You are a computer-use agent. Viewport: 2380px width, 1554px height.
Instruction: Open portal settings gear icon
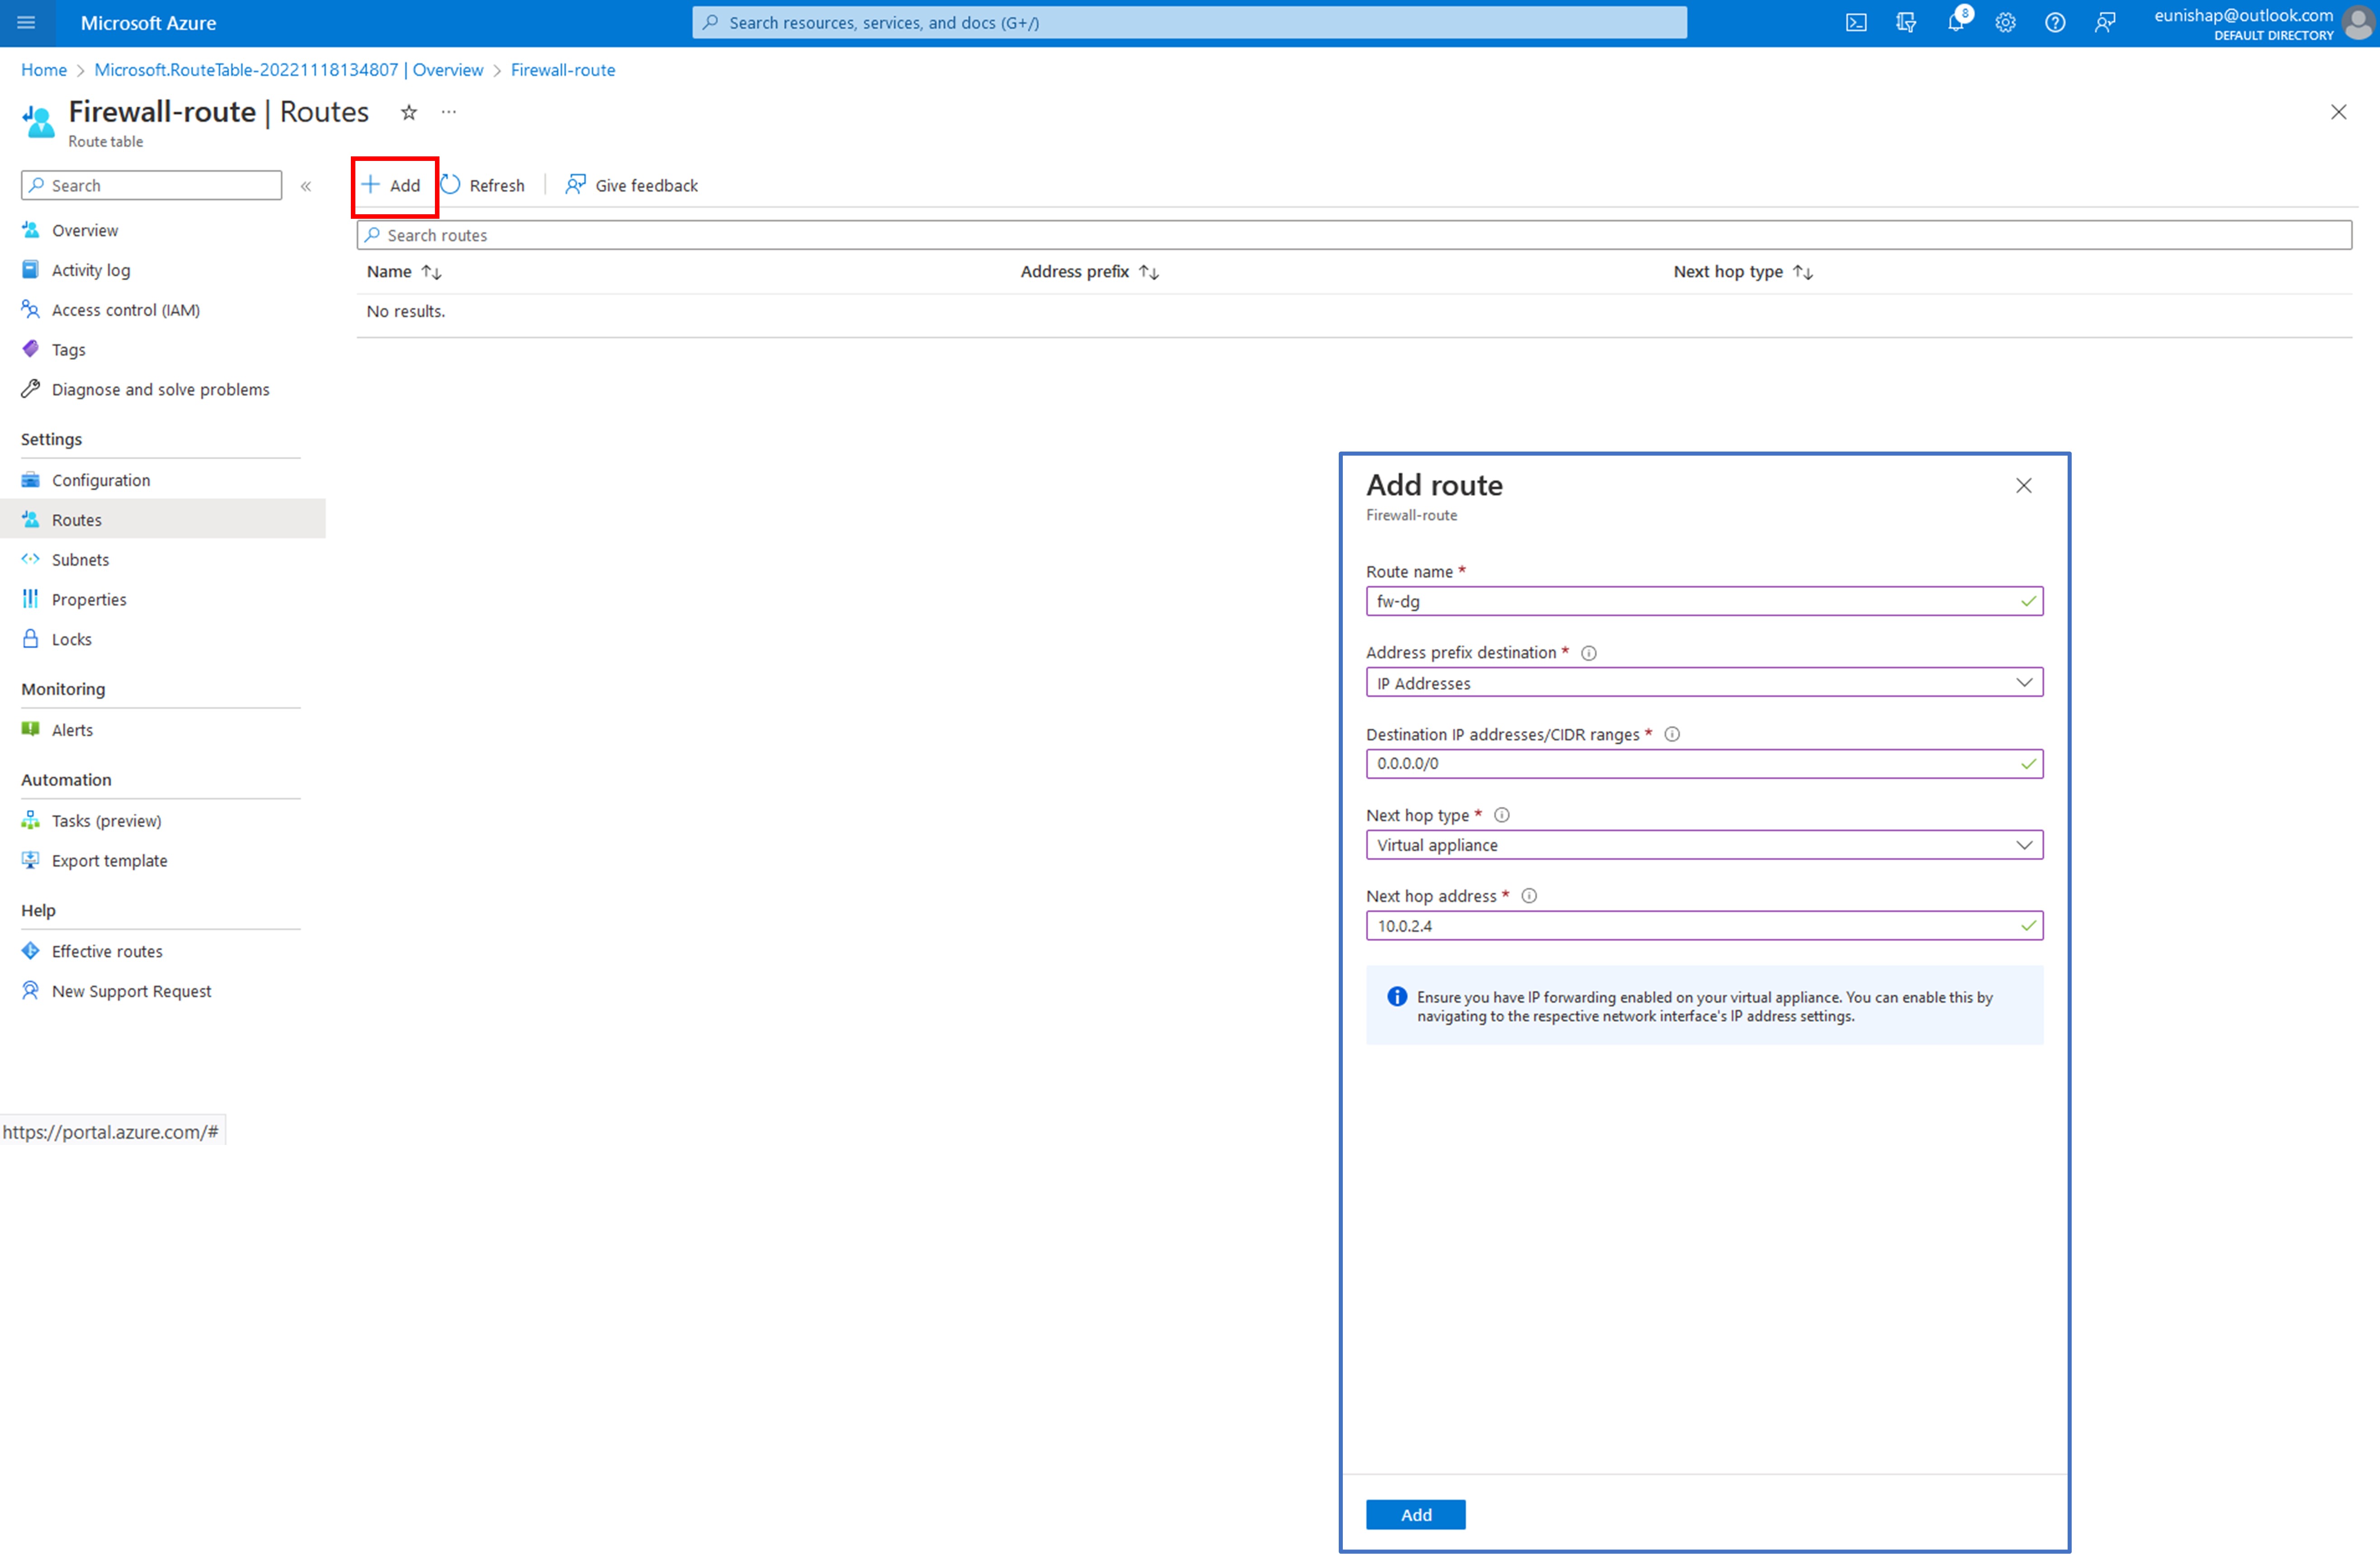pyautogui.click(x=2005, y=23)
